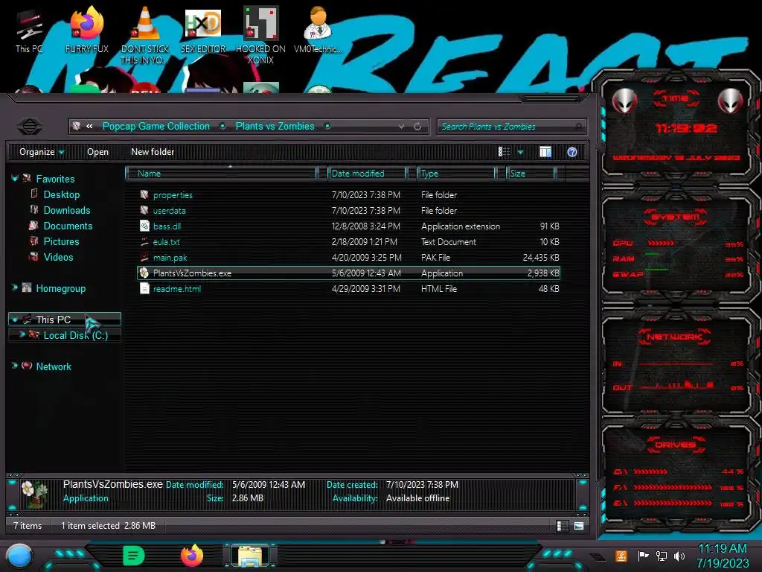Screen dimensions: 762x572
Task: Switch to details view in status bar
Action: [x=563, y=526]
